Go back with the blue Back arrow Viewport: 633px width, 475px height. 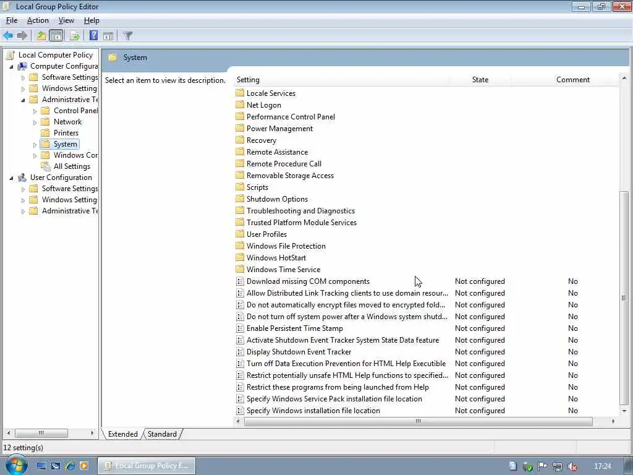pyautogui.click(x=8, y=35)
